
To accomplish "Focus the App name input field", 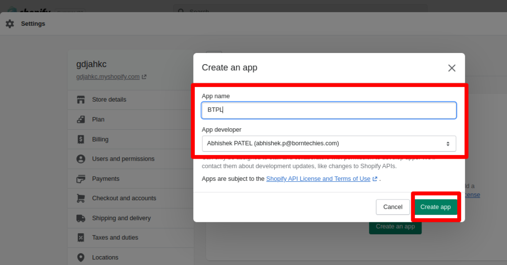I will tap(329, 110).
